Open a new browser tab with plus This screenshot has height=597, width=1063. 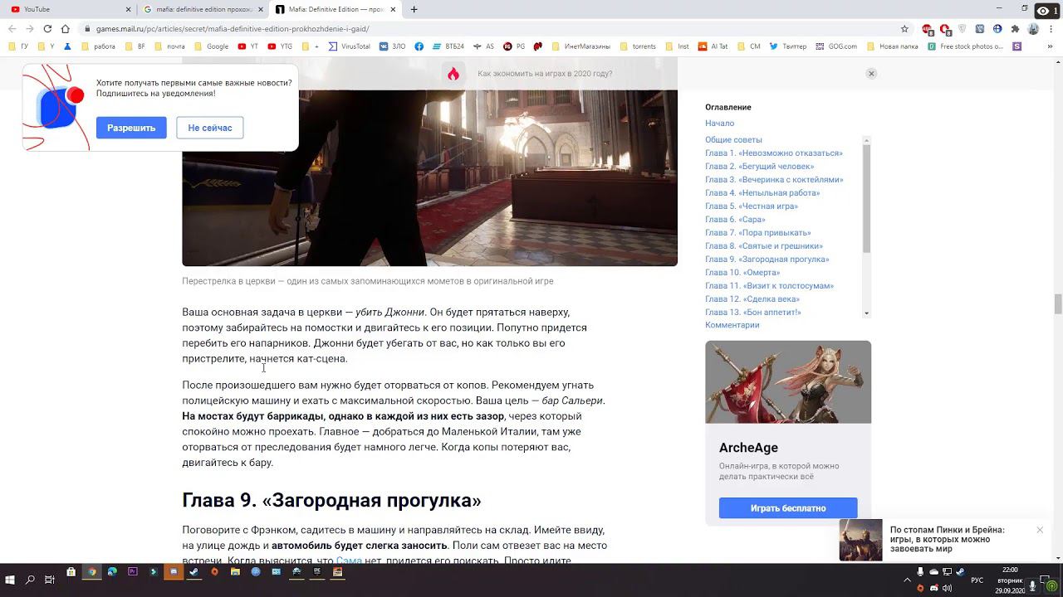414,9
